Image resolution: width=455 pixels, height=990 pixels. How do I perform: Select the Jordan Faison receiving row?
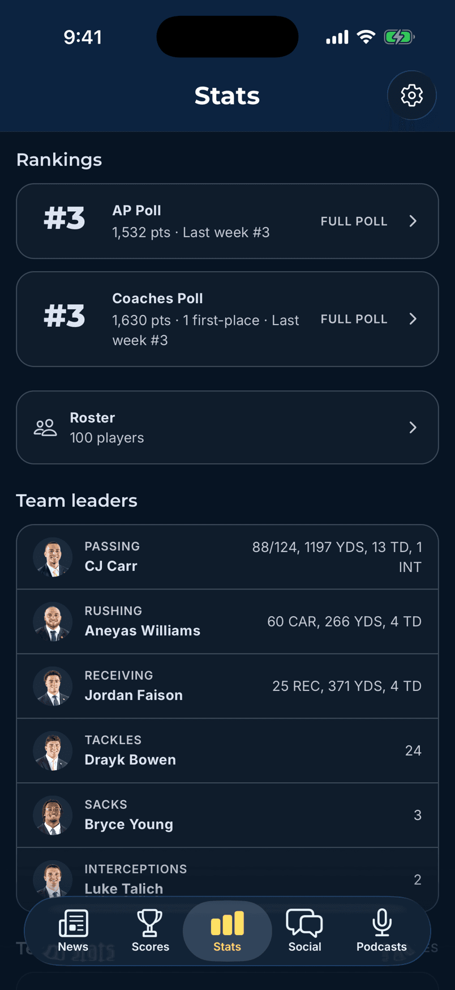[x=227, y=686]
